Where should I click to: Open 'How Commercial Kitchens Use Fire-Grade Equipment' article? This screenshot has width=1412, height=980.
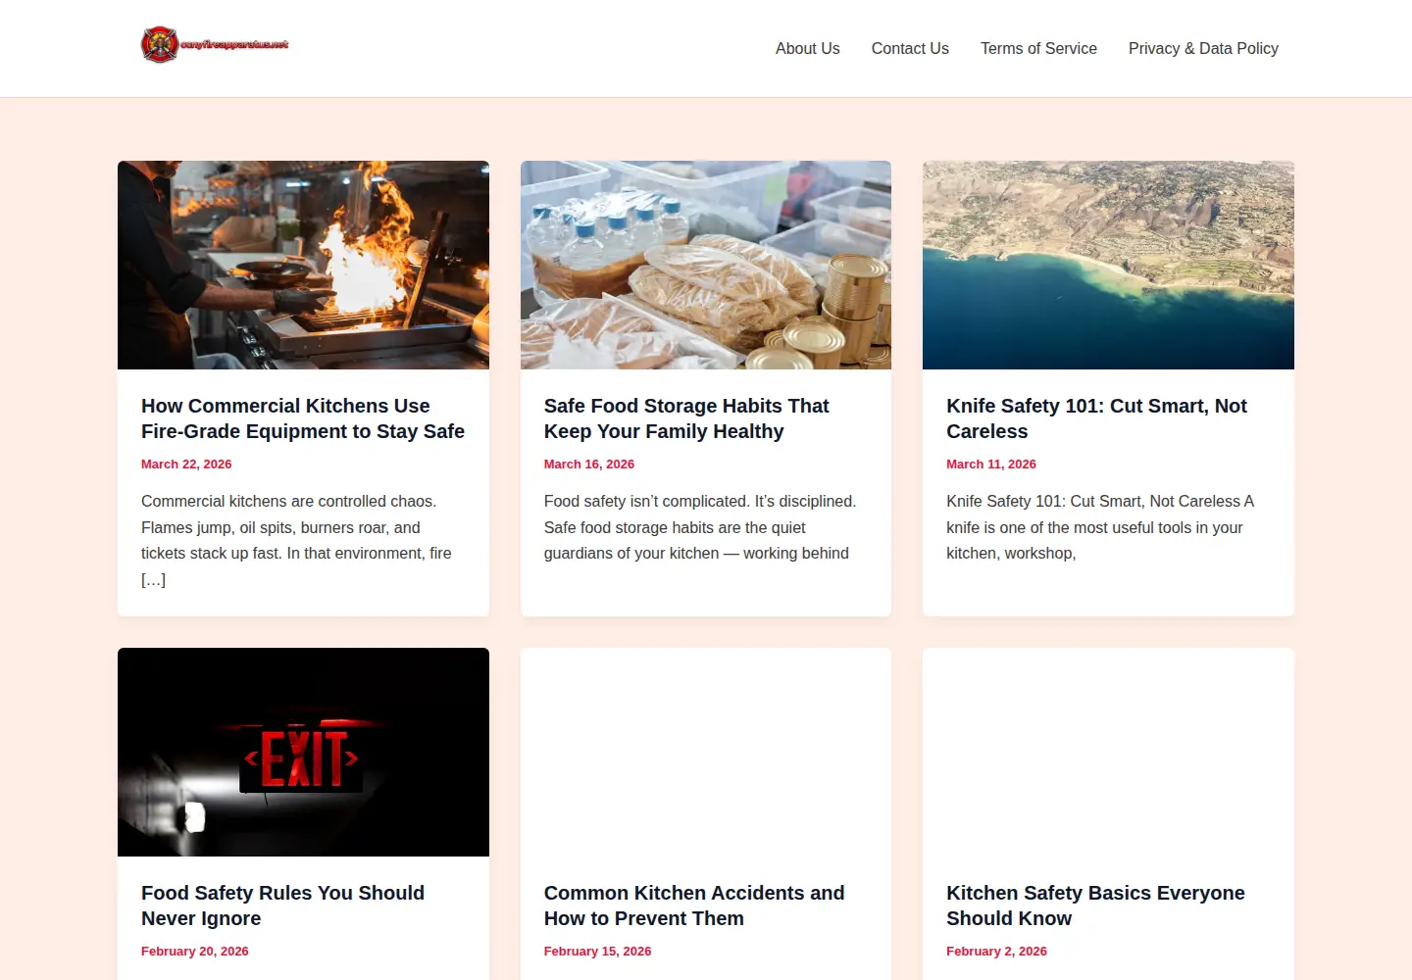pos(303,418)
